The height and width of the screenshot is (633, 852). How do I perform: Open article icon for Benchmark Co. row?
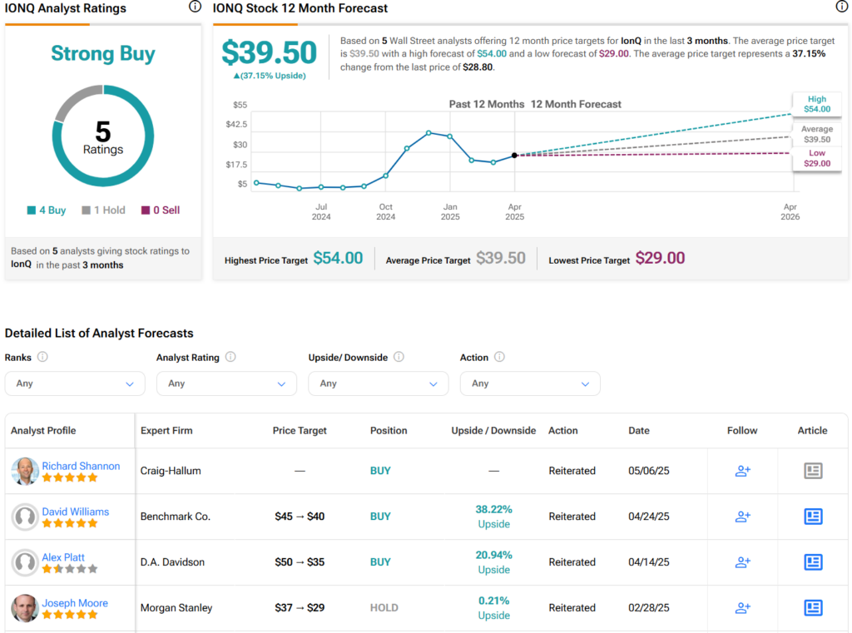[x=813, y=517]
